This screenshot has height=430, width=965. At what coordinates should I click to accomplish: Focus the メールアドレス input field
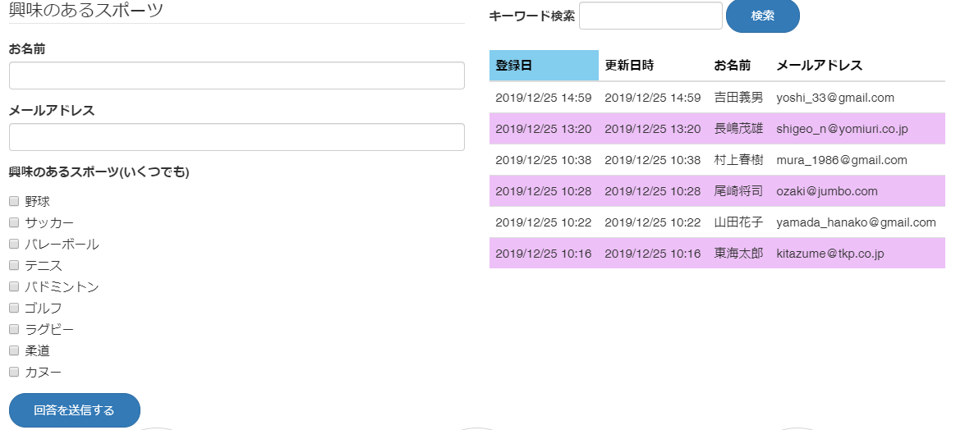pos(237,137)
